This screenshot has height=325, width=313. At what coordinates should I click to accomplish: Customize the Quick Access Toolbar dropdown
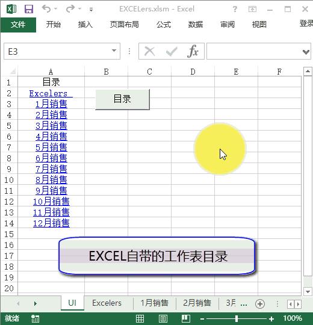91,9
